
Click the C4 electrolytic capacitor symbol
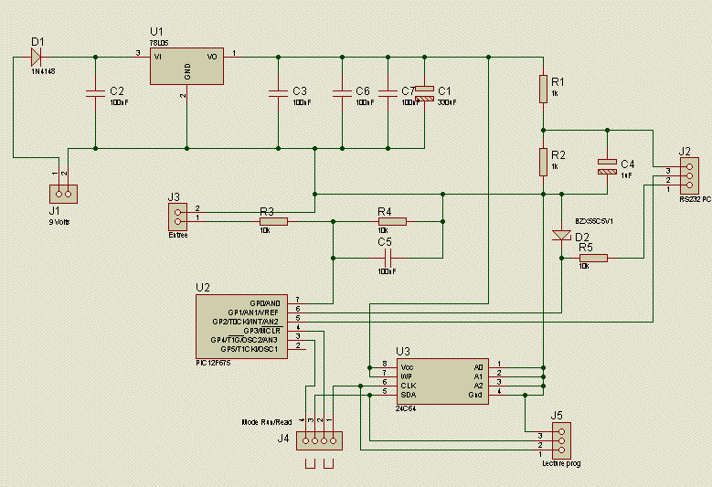pyautogui.click(x=608, y=166)
